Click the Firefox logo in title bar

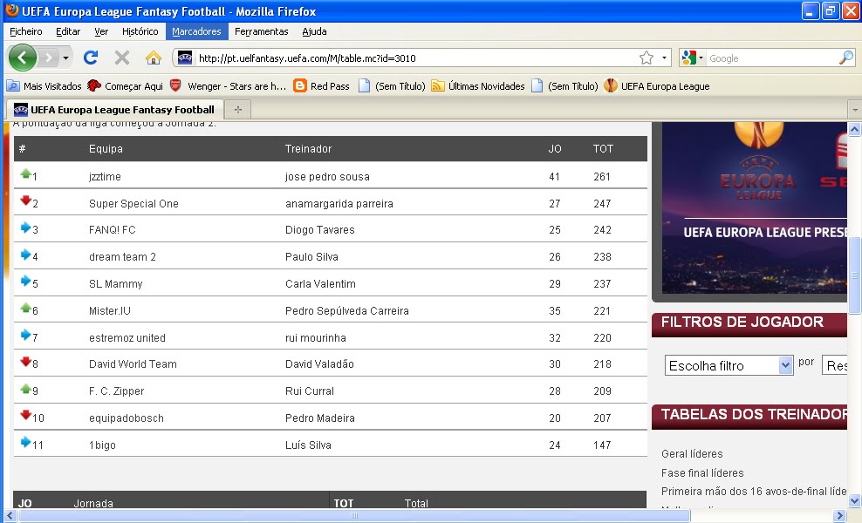coord(11,10)
